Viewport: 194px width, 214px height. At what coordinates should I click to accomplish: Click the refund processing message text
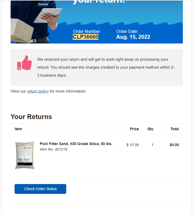(106, 67)
